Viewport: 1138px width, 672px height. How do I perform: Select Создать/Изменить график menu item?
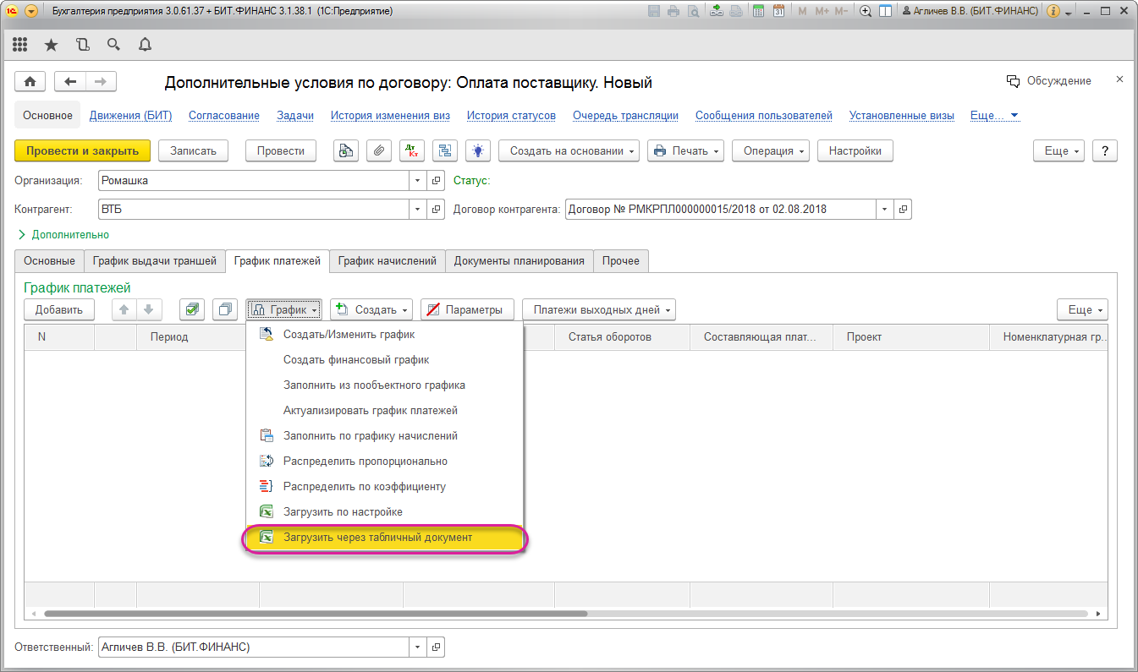coord(385,334)
